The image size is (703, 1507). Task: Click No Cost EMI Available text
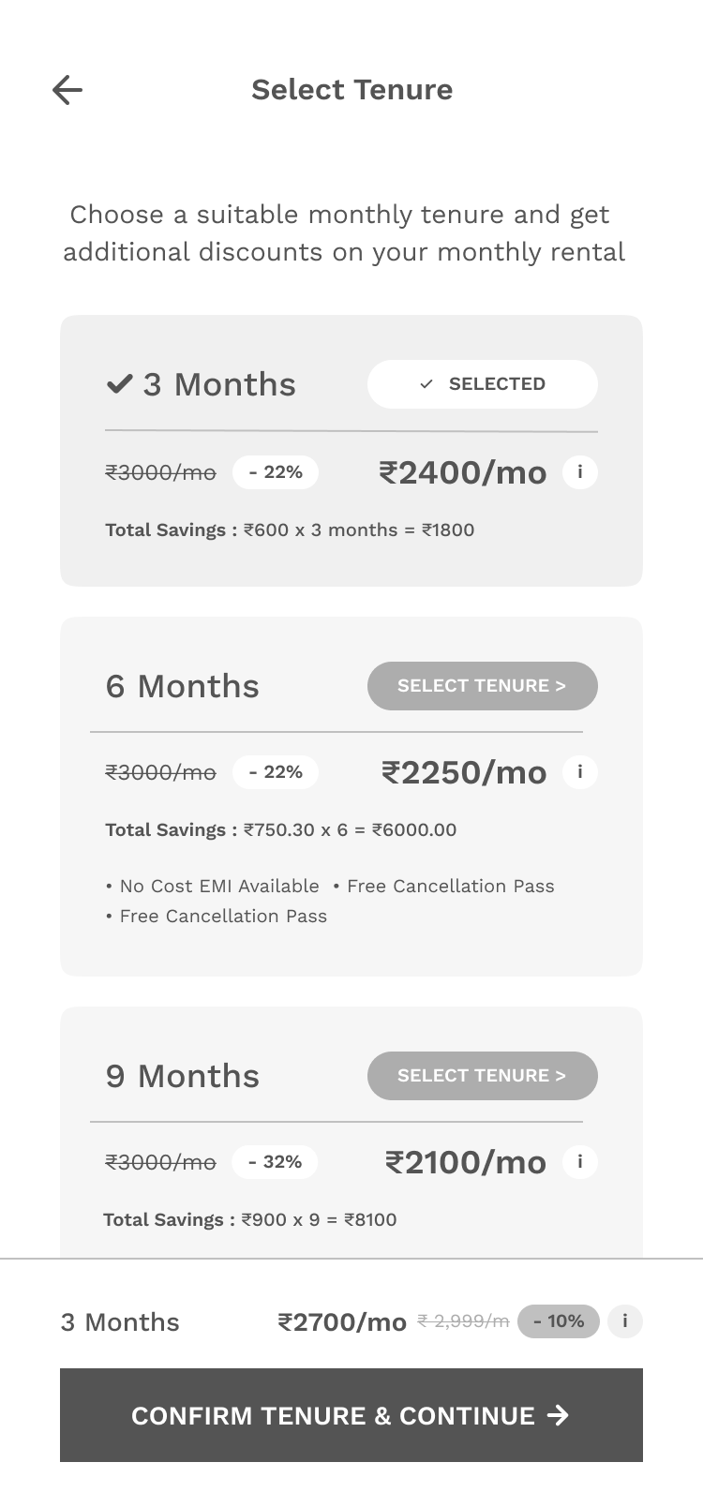tap(218, 887)
